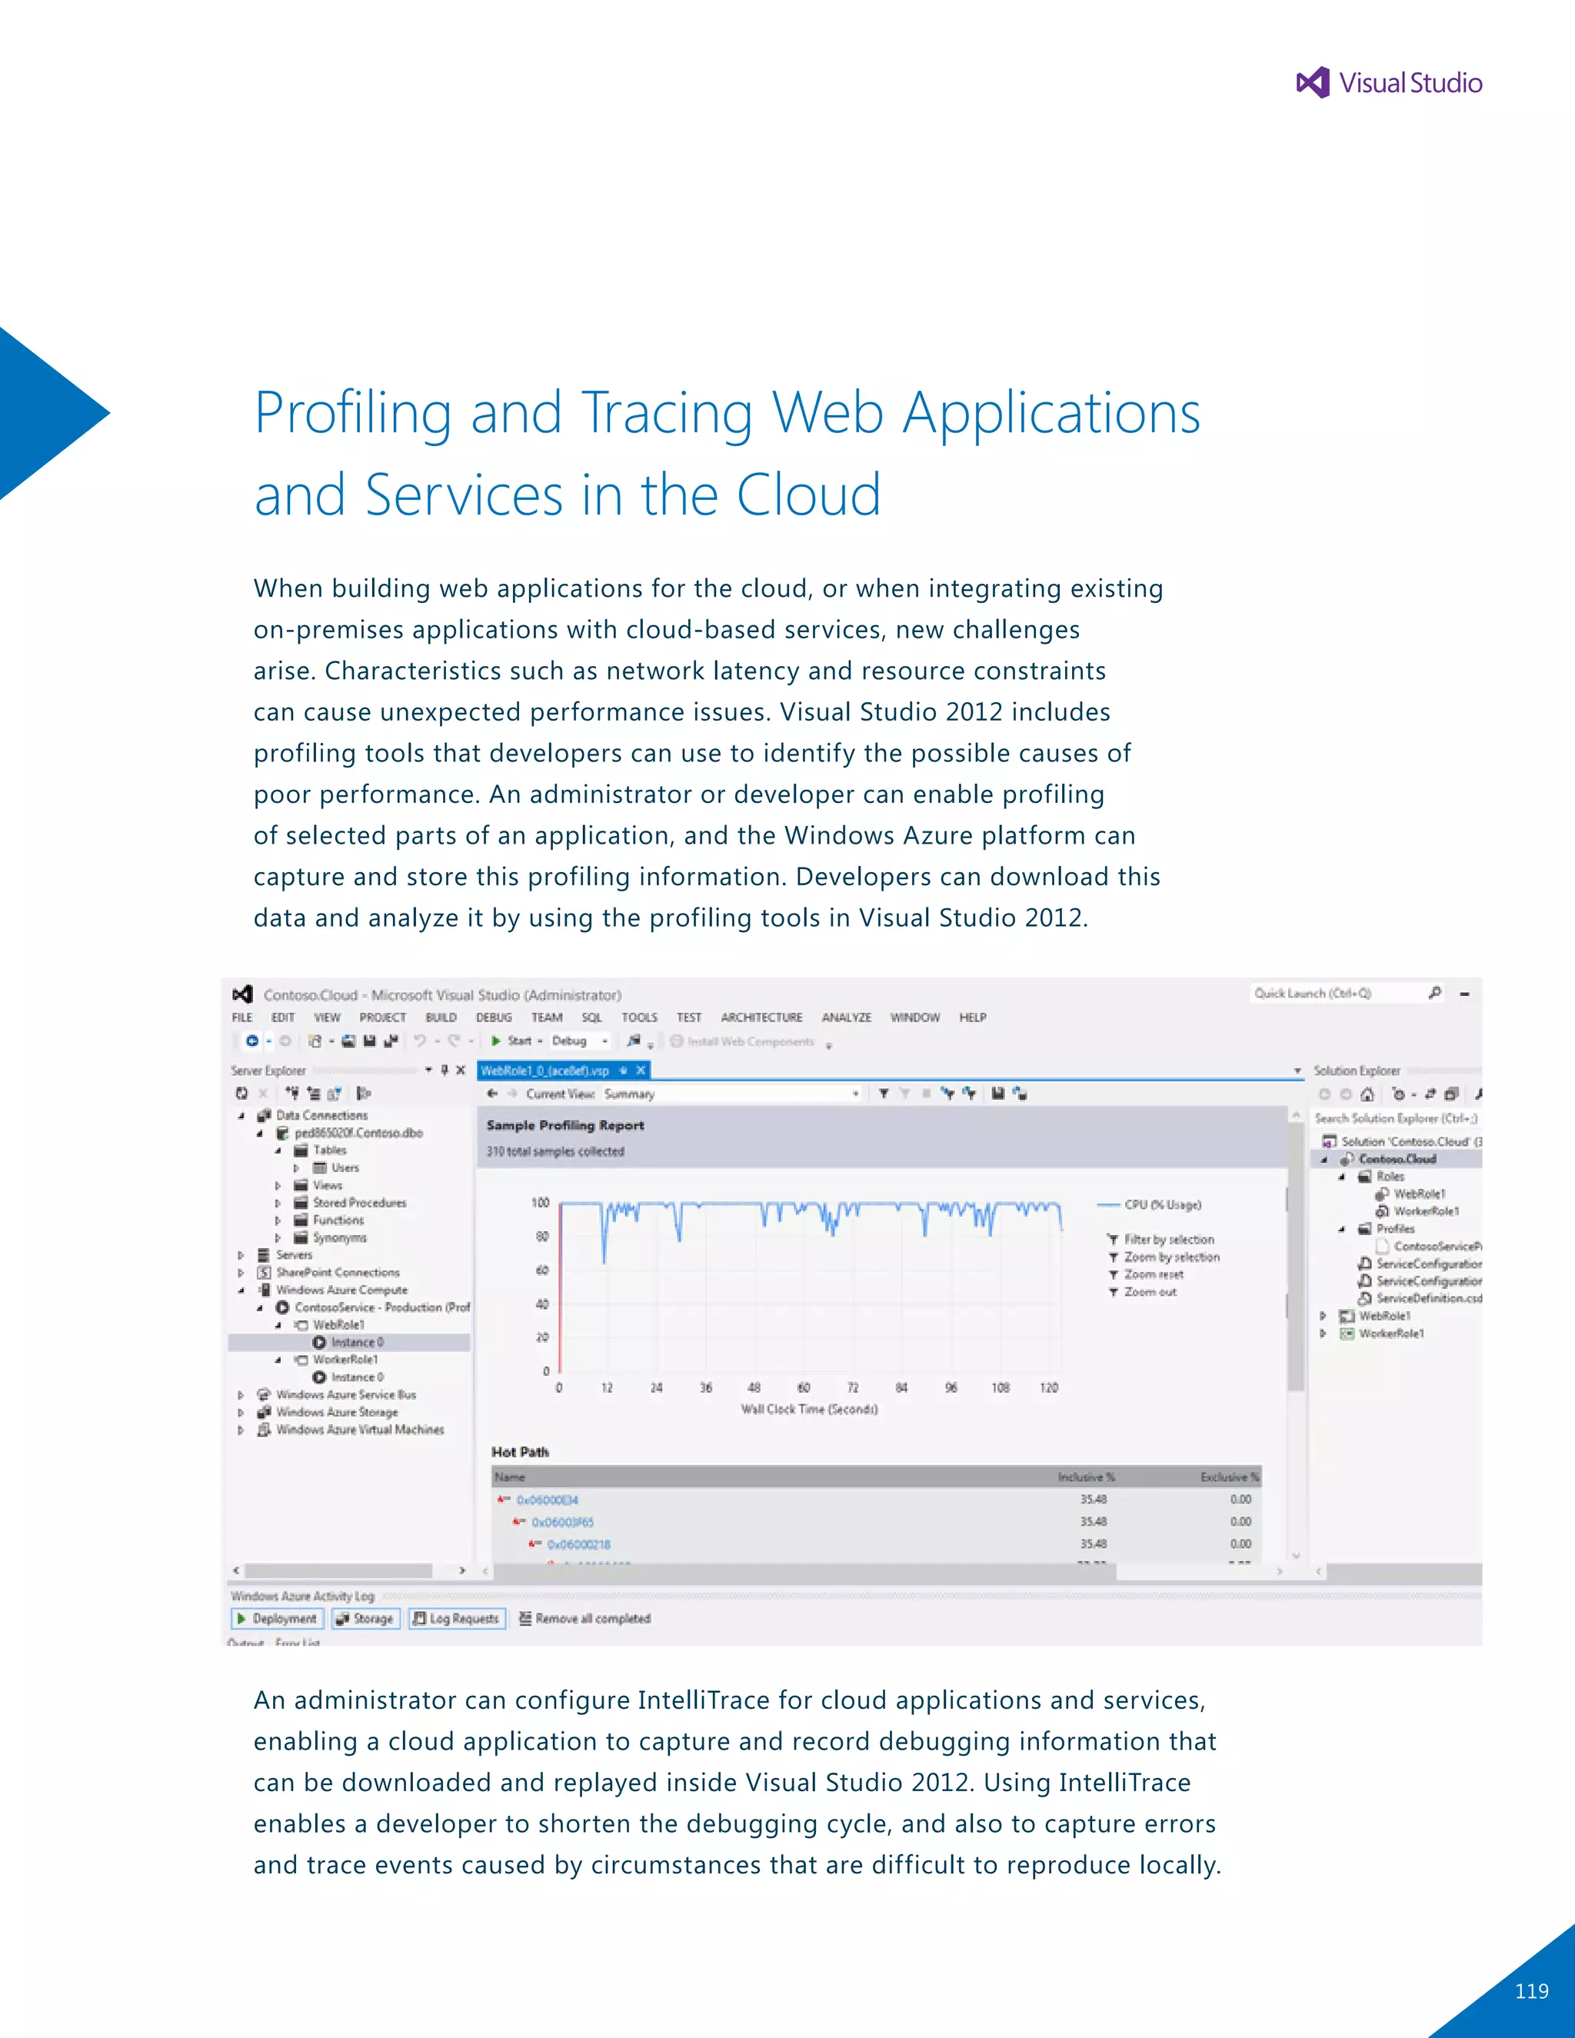Click the Save All toolbar icon

click(x=390, y=1041)
